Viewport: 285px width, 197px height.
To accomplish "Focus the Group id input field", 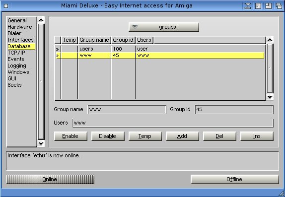I will tap(234, 110).
